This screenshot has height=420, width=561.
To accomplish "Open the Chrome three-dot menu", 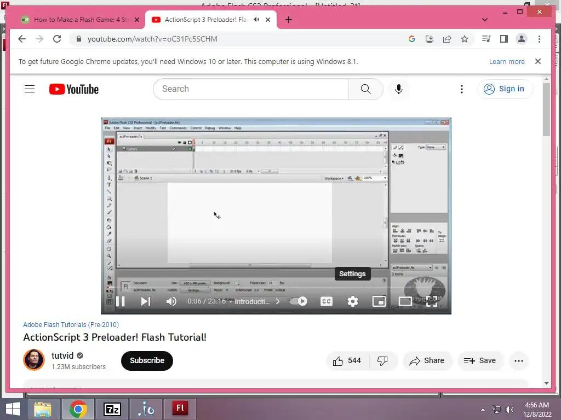I will tap(539, 39).
